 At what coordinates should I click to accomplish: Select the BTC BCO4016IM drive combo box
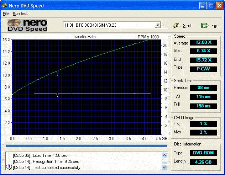pyautogui.click(x=112, y=25)
